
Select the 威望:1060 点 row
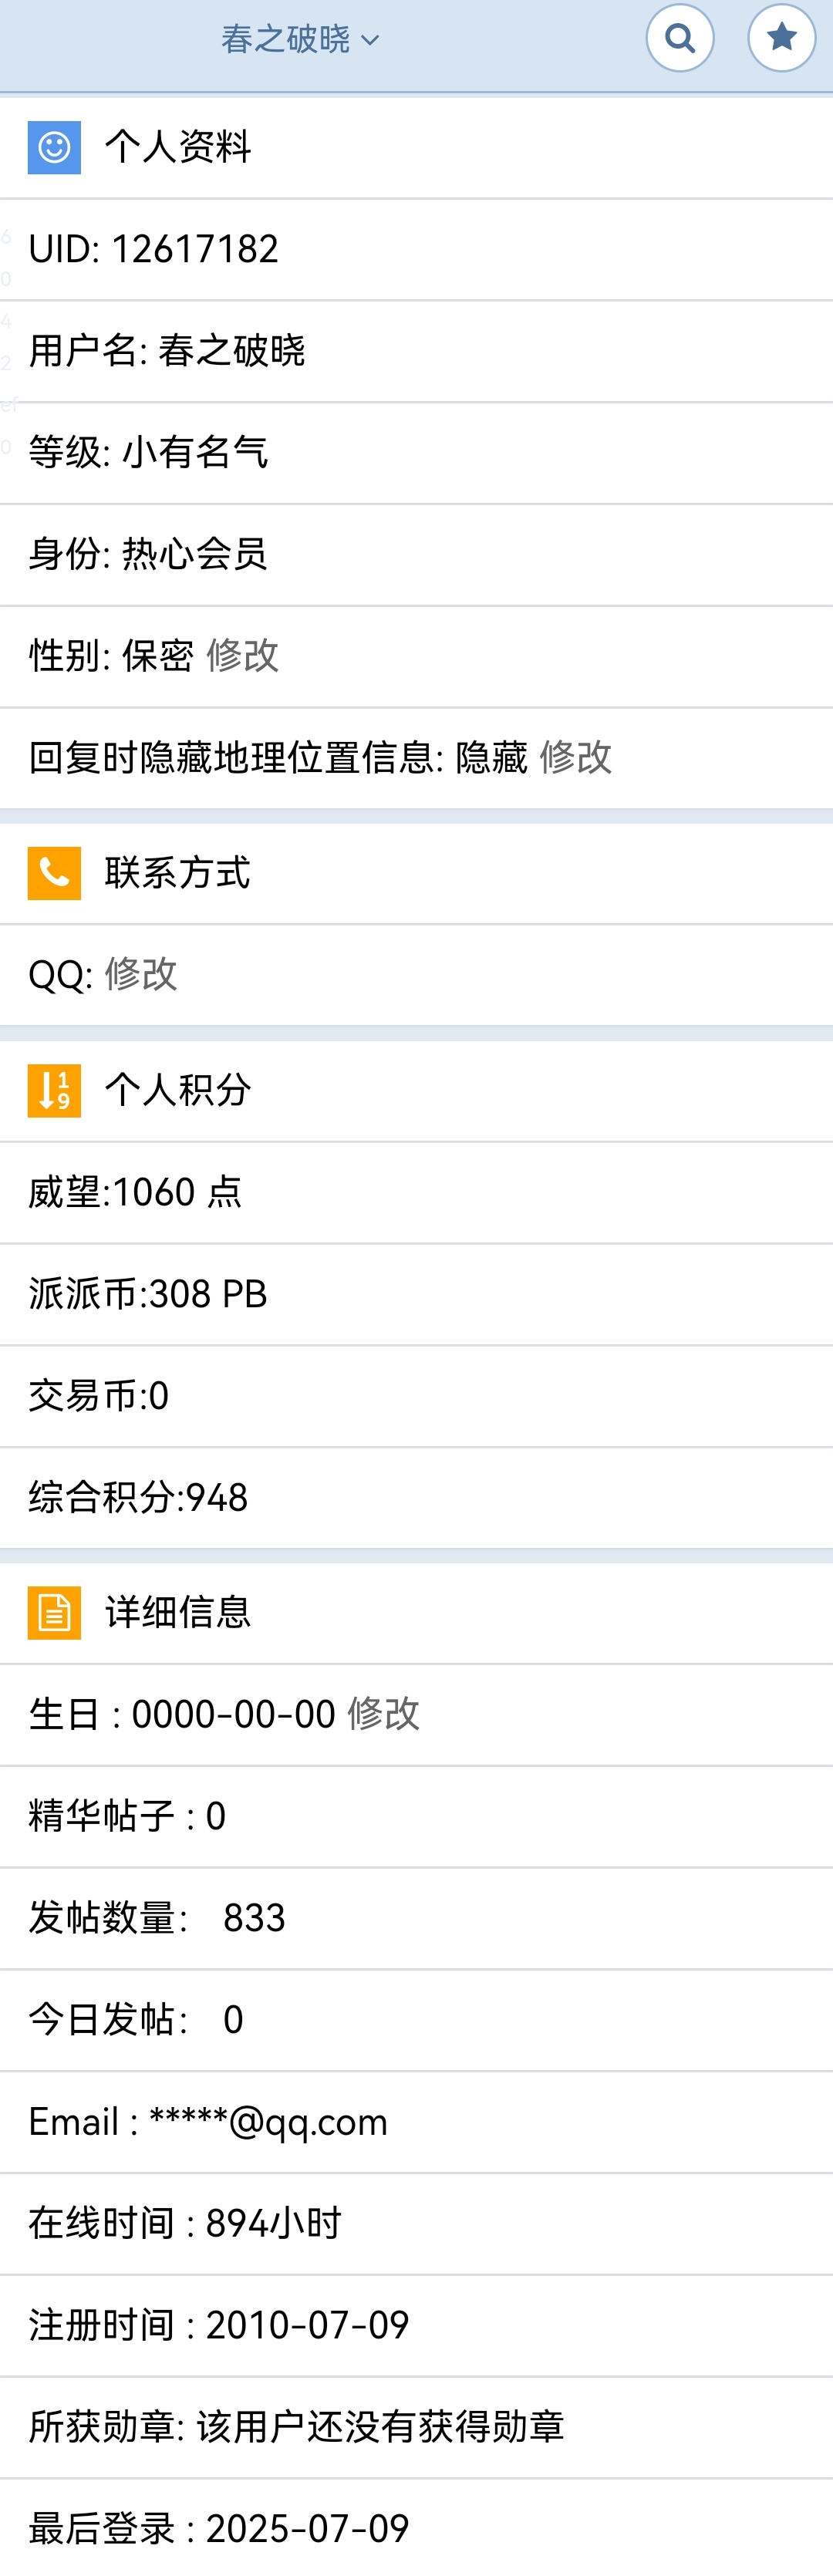point(416,1192)
